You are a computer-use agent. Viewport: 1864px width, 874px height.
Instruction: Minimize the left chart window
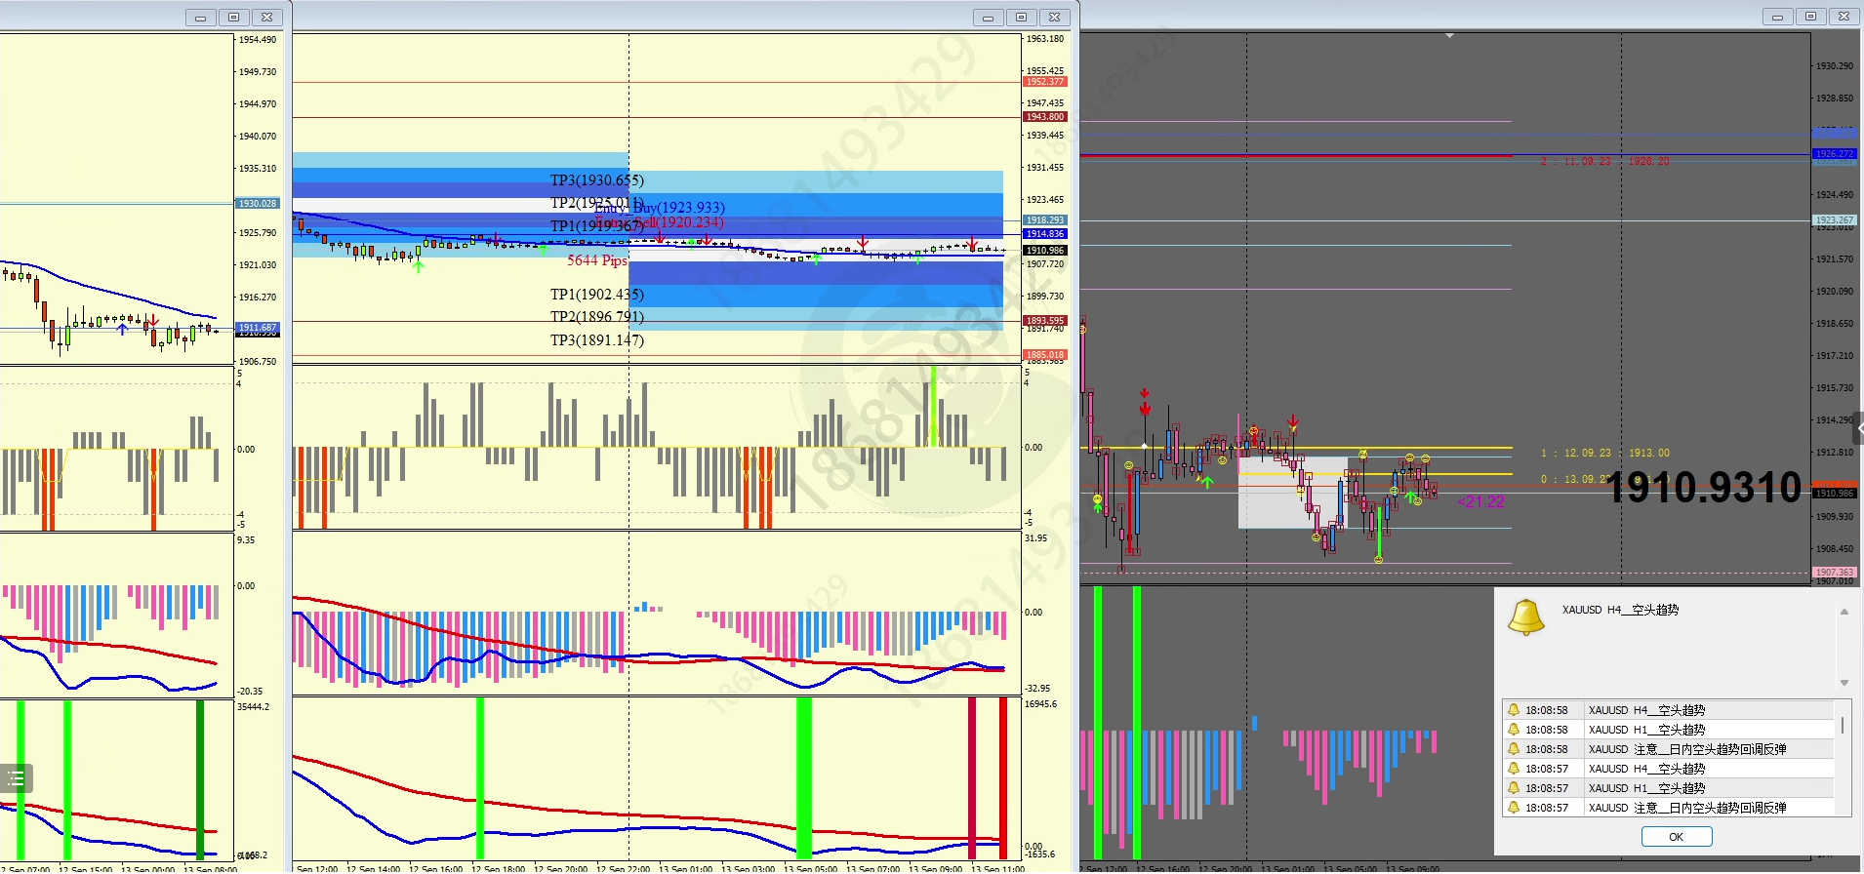tap(200, 18)
